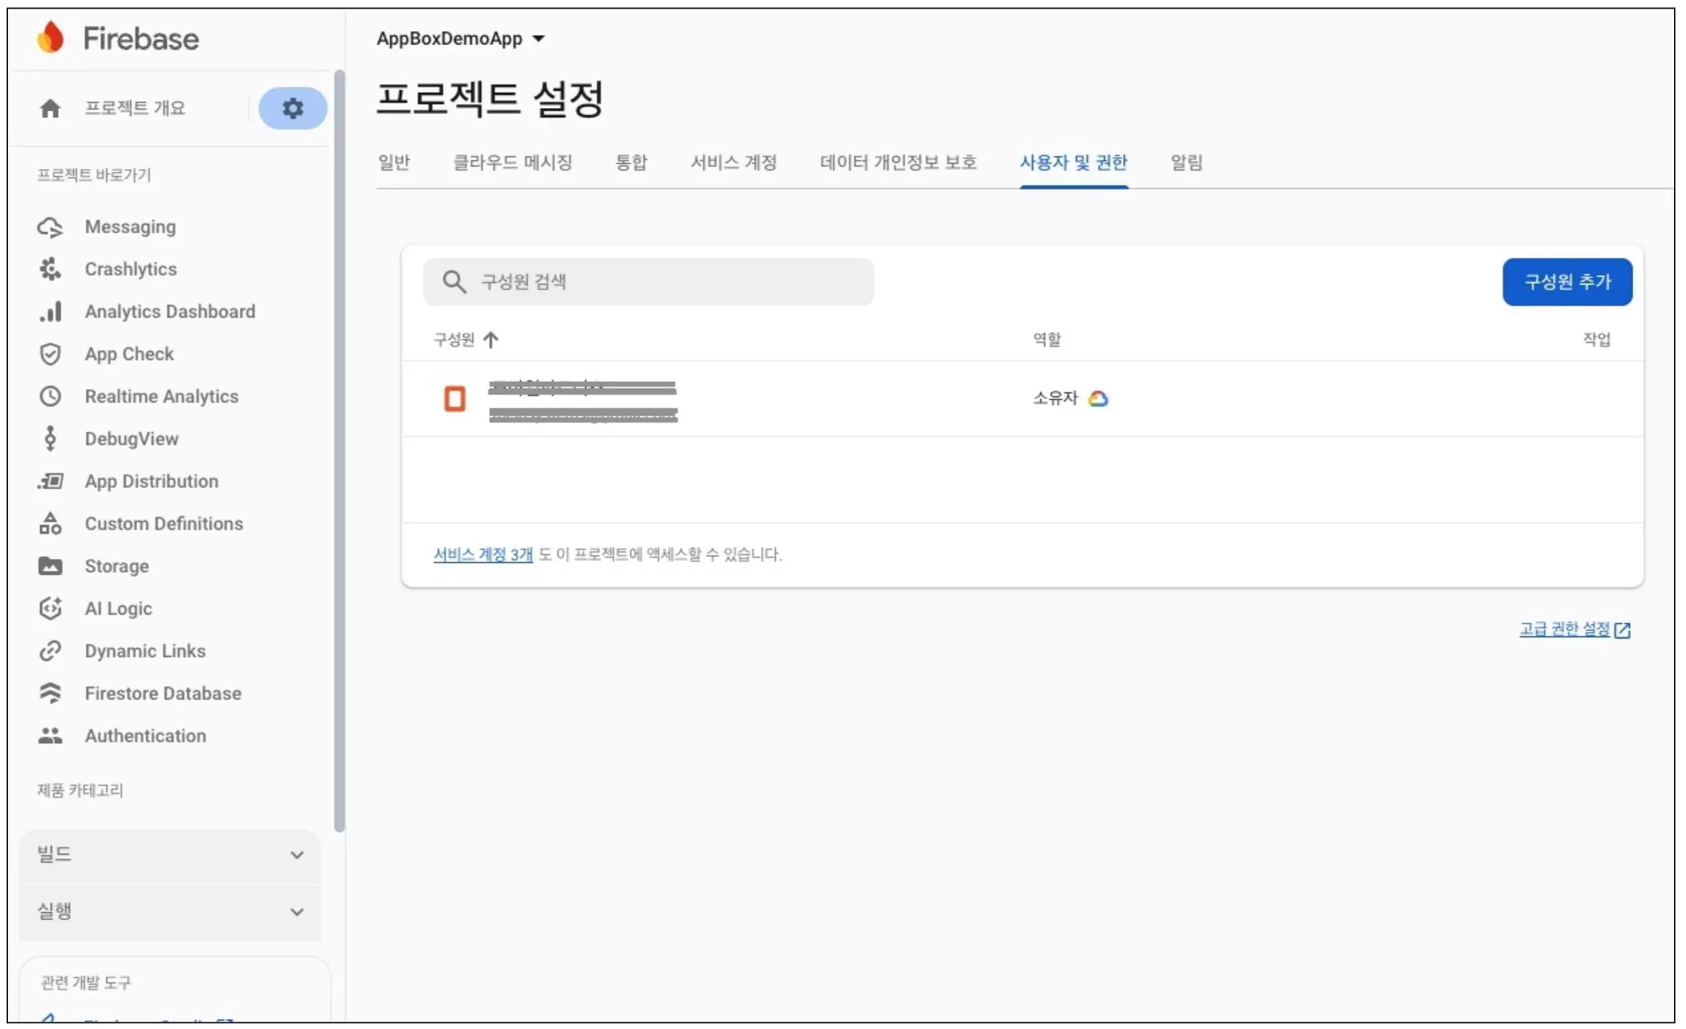Navigate to Crashlytics
The image size is (1686, 1029).
coord(131,270)
